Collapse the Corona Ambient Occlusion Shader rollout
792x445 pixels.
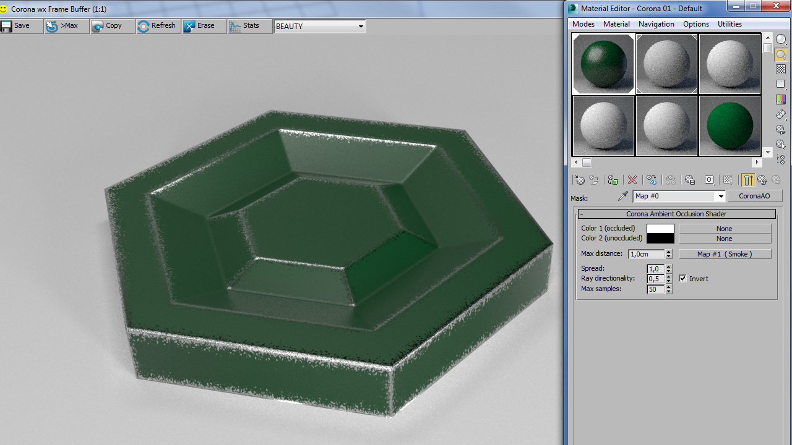pyautogui.click(x=676, y=214)
